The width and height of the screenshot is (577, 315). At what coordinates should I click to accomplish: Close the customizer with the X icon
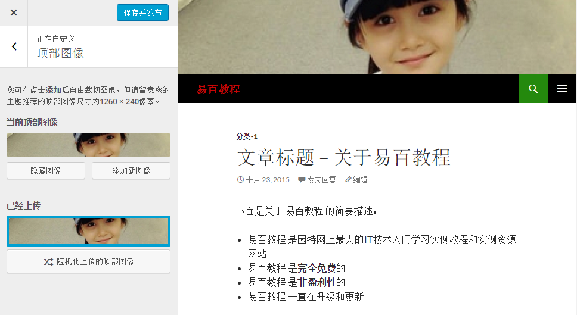[x=14, y=13]
